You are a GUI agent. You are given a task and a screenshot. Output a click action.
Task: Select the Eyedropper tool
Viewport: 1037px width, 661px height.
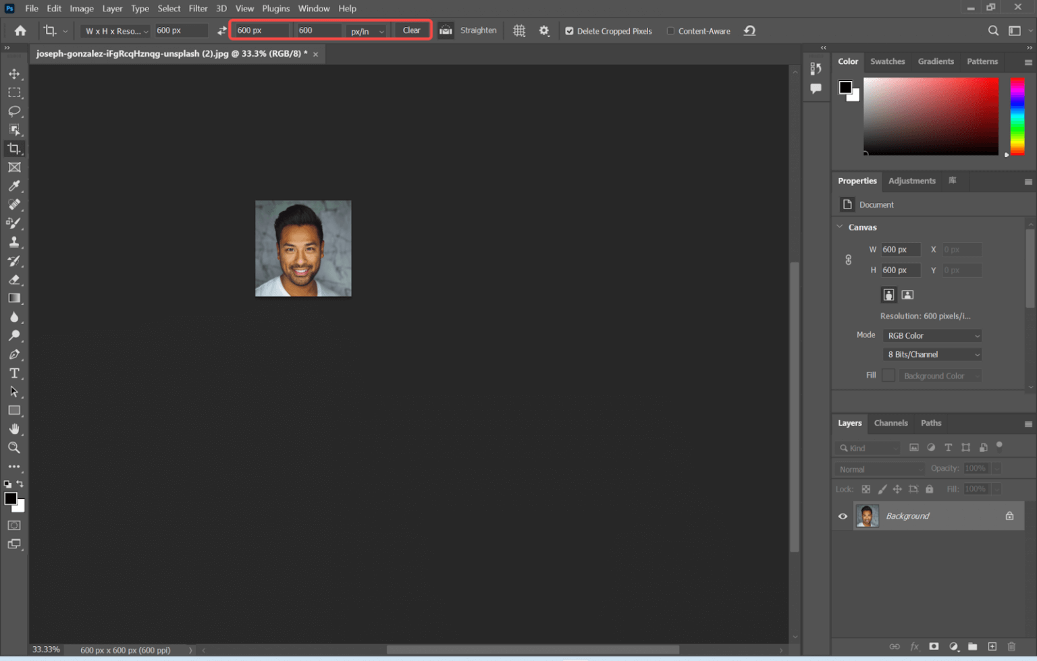point(14,185)
